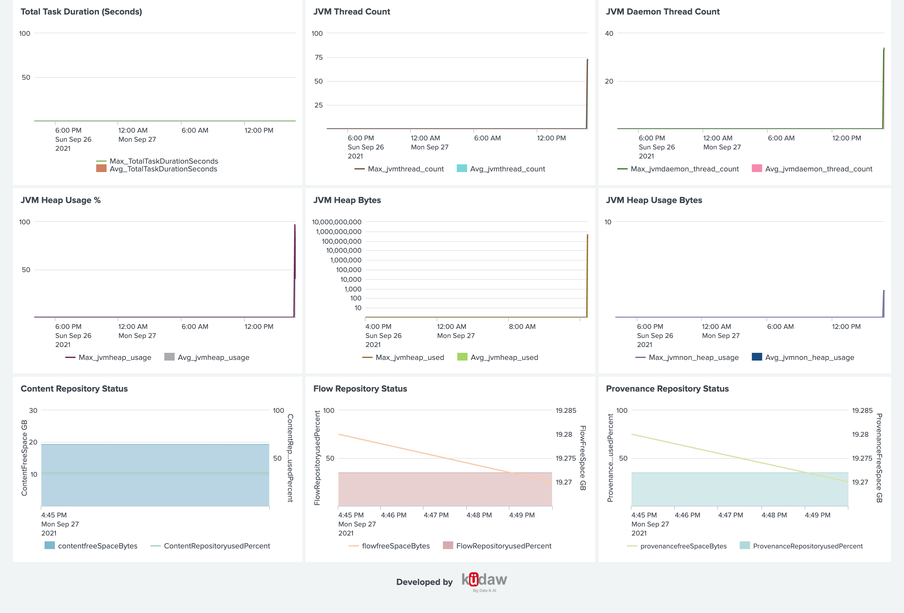
Task: Click the Provenance Repository Status title
Action: pos(667,389)
